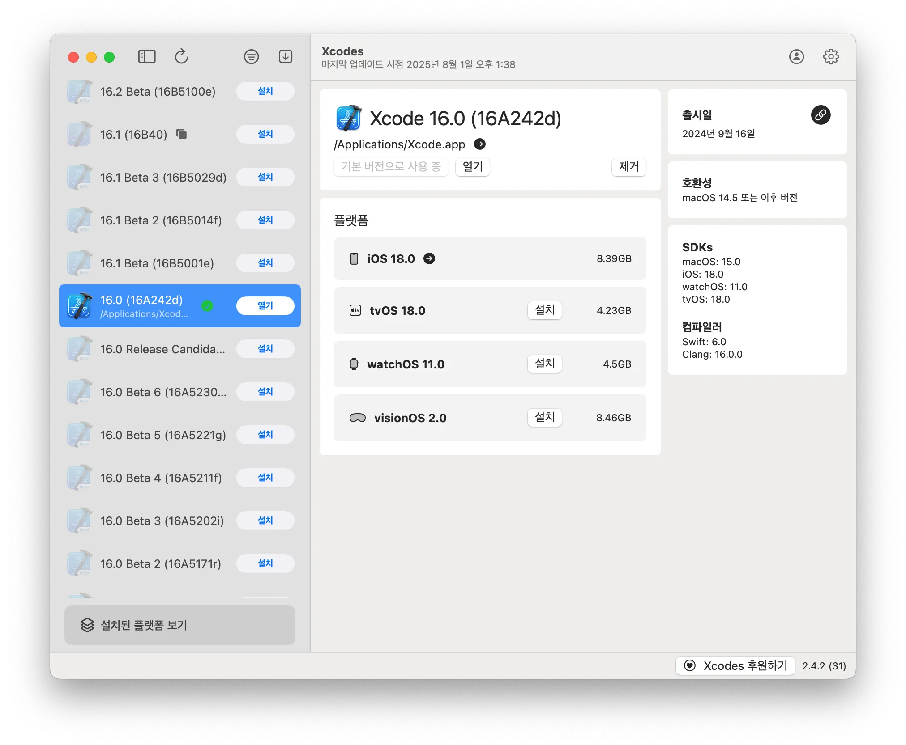Click the release notes link icon
This screenshot has height=745, width=906.
click(x=821, y=115)
